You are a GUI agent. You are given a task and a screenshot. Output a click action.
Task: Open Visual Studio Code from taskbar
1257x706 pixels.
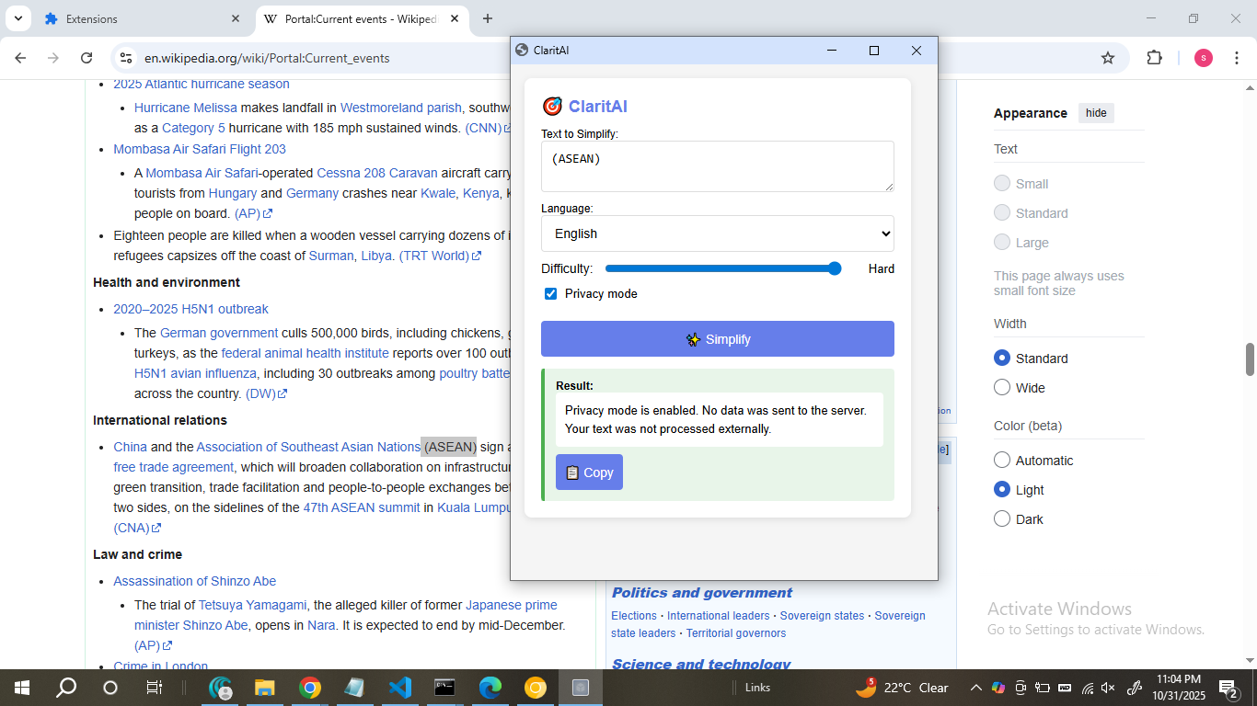click(x=400, y=688)
